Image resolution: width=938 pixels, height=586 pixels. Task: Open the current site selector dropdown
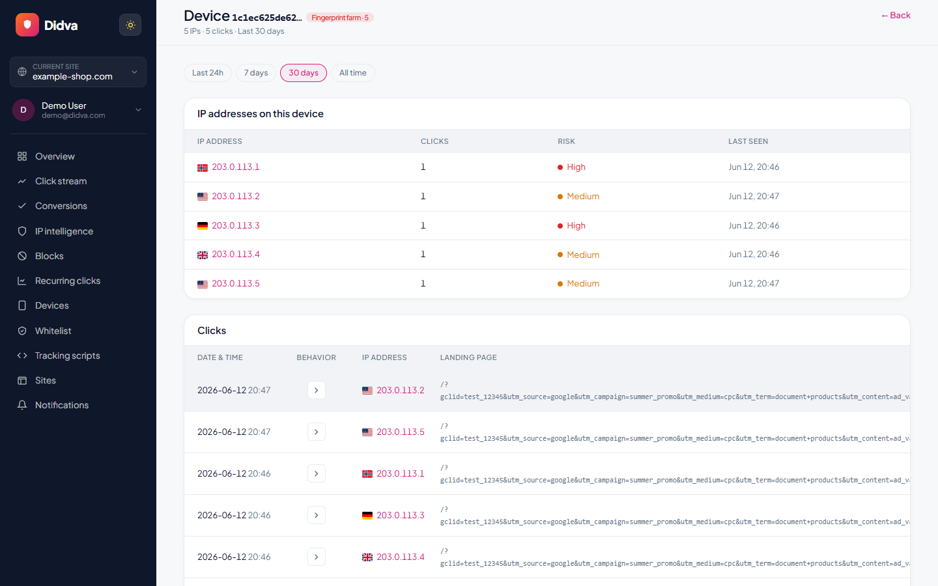(x=78, y=72)
